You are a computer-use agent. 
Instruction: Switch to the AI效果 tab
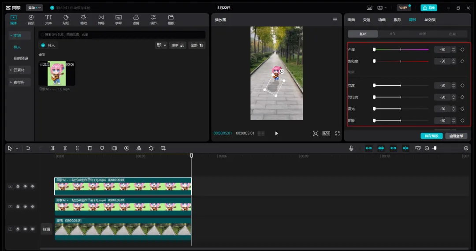click(430, 20)
